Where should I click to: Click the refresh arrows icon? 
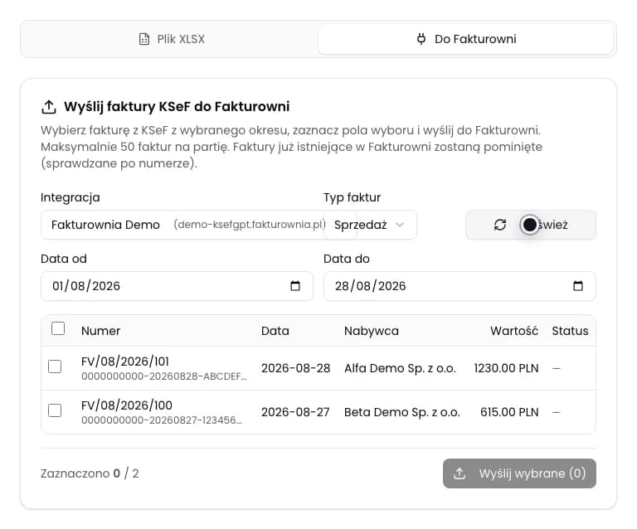499,225
